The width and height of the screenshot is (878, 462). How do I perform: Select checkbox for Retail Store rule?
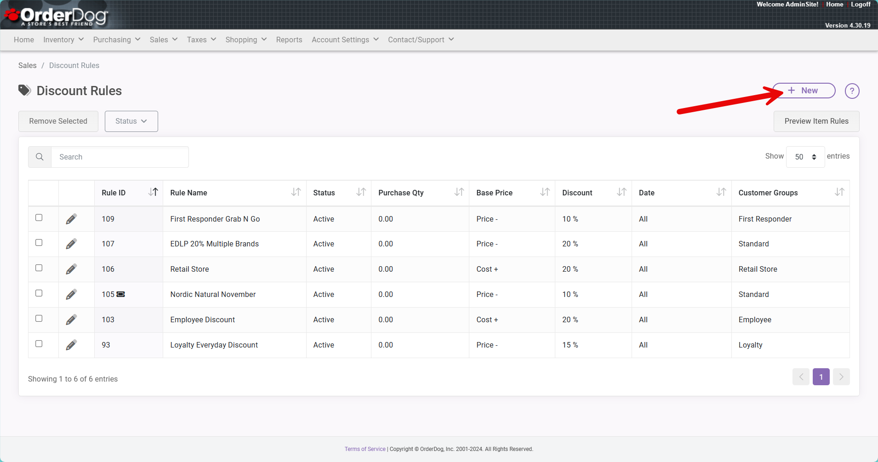(39, 268)
